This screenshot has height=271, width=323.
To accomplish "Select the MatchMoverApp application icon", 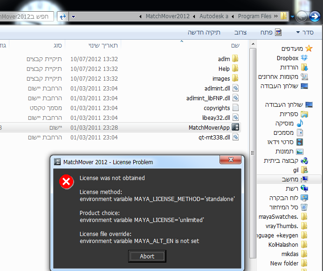I will point(235,127).
